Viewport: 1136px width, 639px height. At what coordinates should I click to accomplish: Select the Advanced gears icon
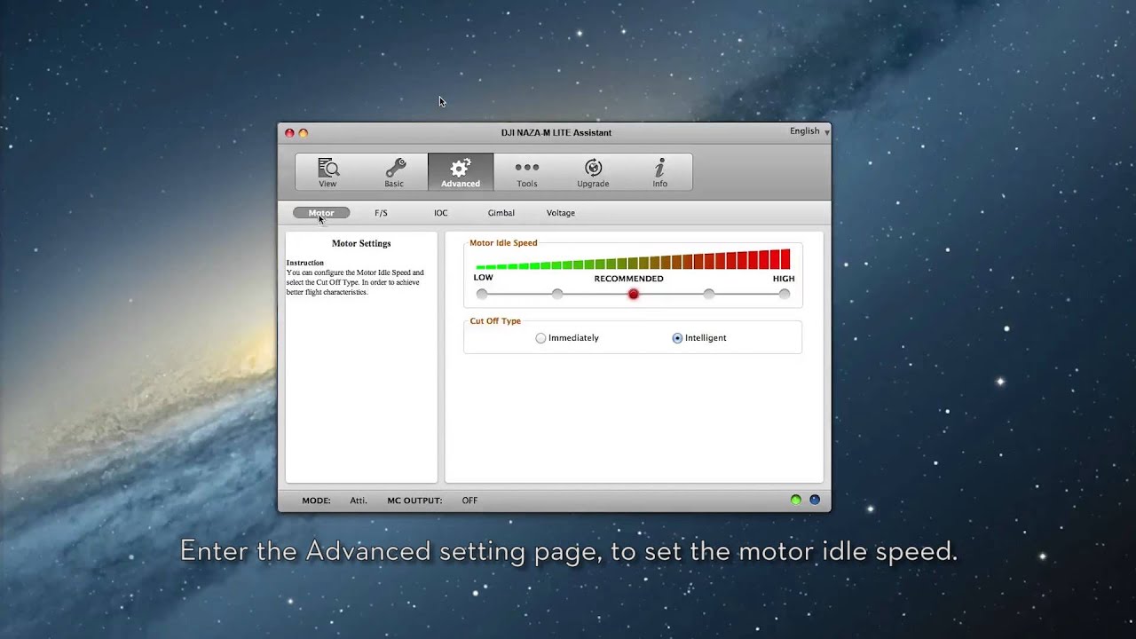click(461, 168)
